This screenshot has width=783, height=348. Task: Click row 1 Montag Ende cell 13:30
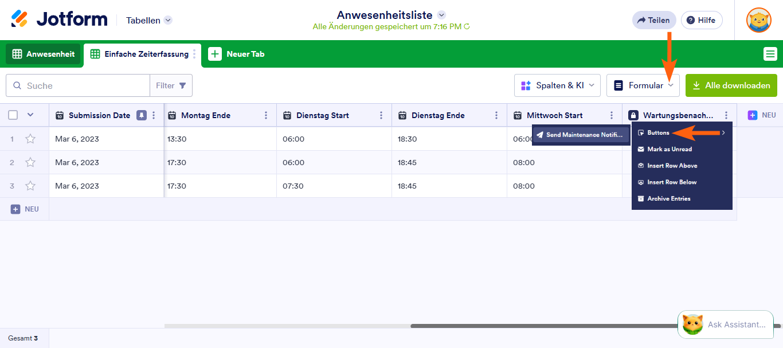220,139
